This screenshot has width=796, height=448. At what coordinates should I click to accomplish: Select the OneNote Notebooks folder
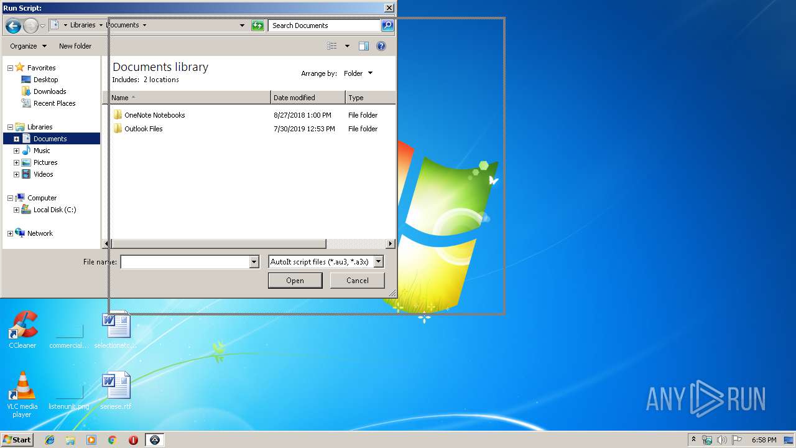point(154,115)
